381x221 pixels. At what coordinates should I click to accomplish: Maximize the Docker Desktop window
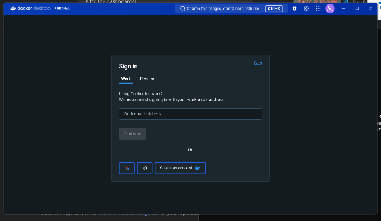coord(357,9)
